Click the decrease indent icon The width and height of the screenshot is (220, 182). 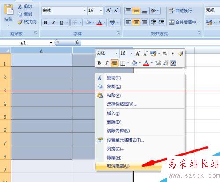pyautogui.click(x=154, y=22)
